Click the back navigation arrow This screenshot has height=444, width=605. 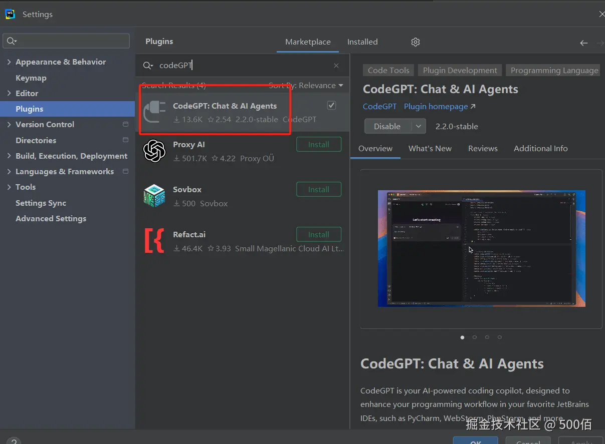(583, 43)
